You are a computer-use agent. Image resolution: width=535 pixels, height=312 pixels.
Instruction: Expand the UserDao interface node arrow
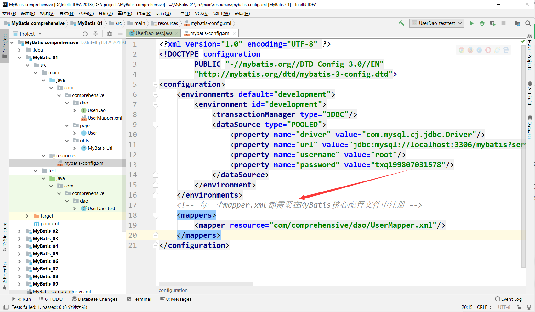pyautogui.click(x=75, y=110)
